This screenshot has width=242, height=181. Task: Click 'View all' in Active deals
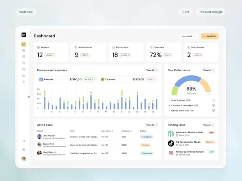point(151,125)
